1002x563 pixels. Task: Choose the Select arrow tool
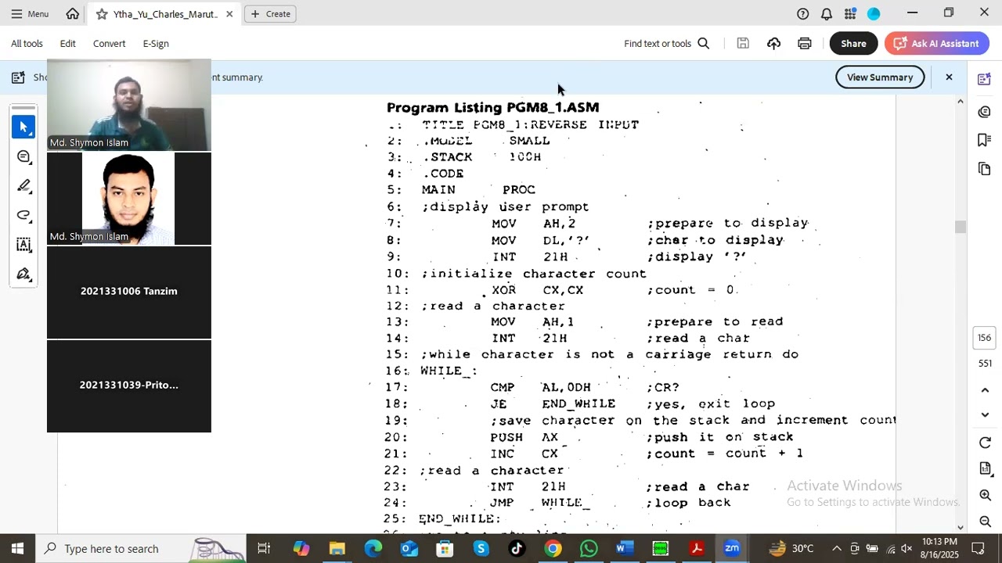point(23,127)
